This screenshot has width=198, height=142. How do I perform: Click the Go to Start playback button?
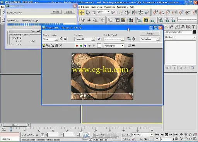point(157,135)
